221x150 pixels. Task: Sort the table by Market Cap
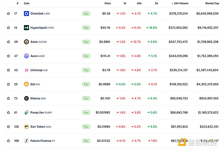click(211, 3)
